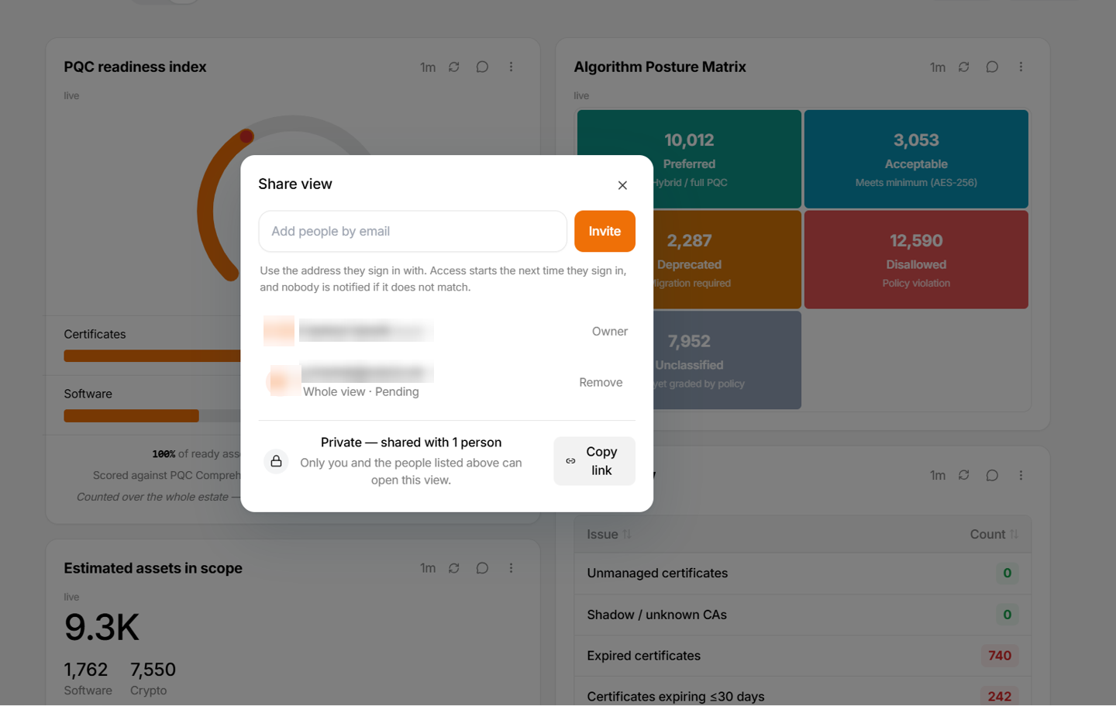Click 1m interval on PQC readiness index
The height and width of the screenshot is (706, 1116).
(428, 67)
